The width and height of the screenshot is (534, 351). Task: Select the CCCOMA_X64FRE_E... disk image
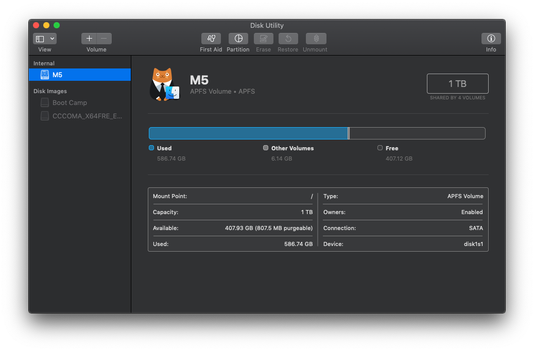[x=80, y=116]
